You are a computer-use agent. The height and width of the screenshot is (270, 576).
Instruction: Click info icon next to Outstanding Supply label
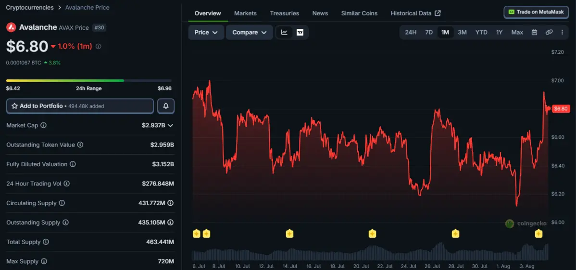(x=65, y=222)
